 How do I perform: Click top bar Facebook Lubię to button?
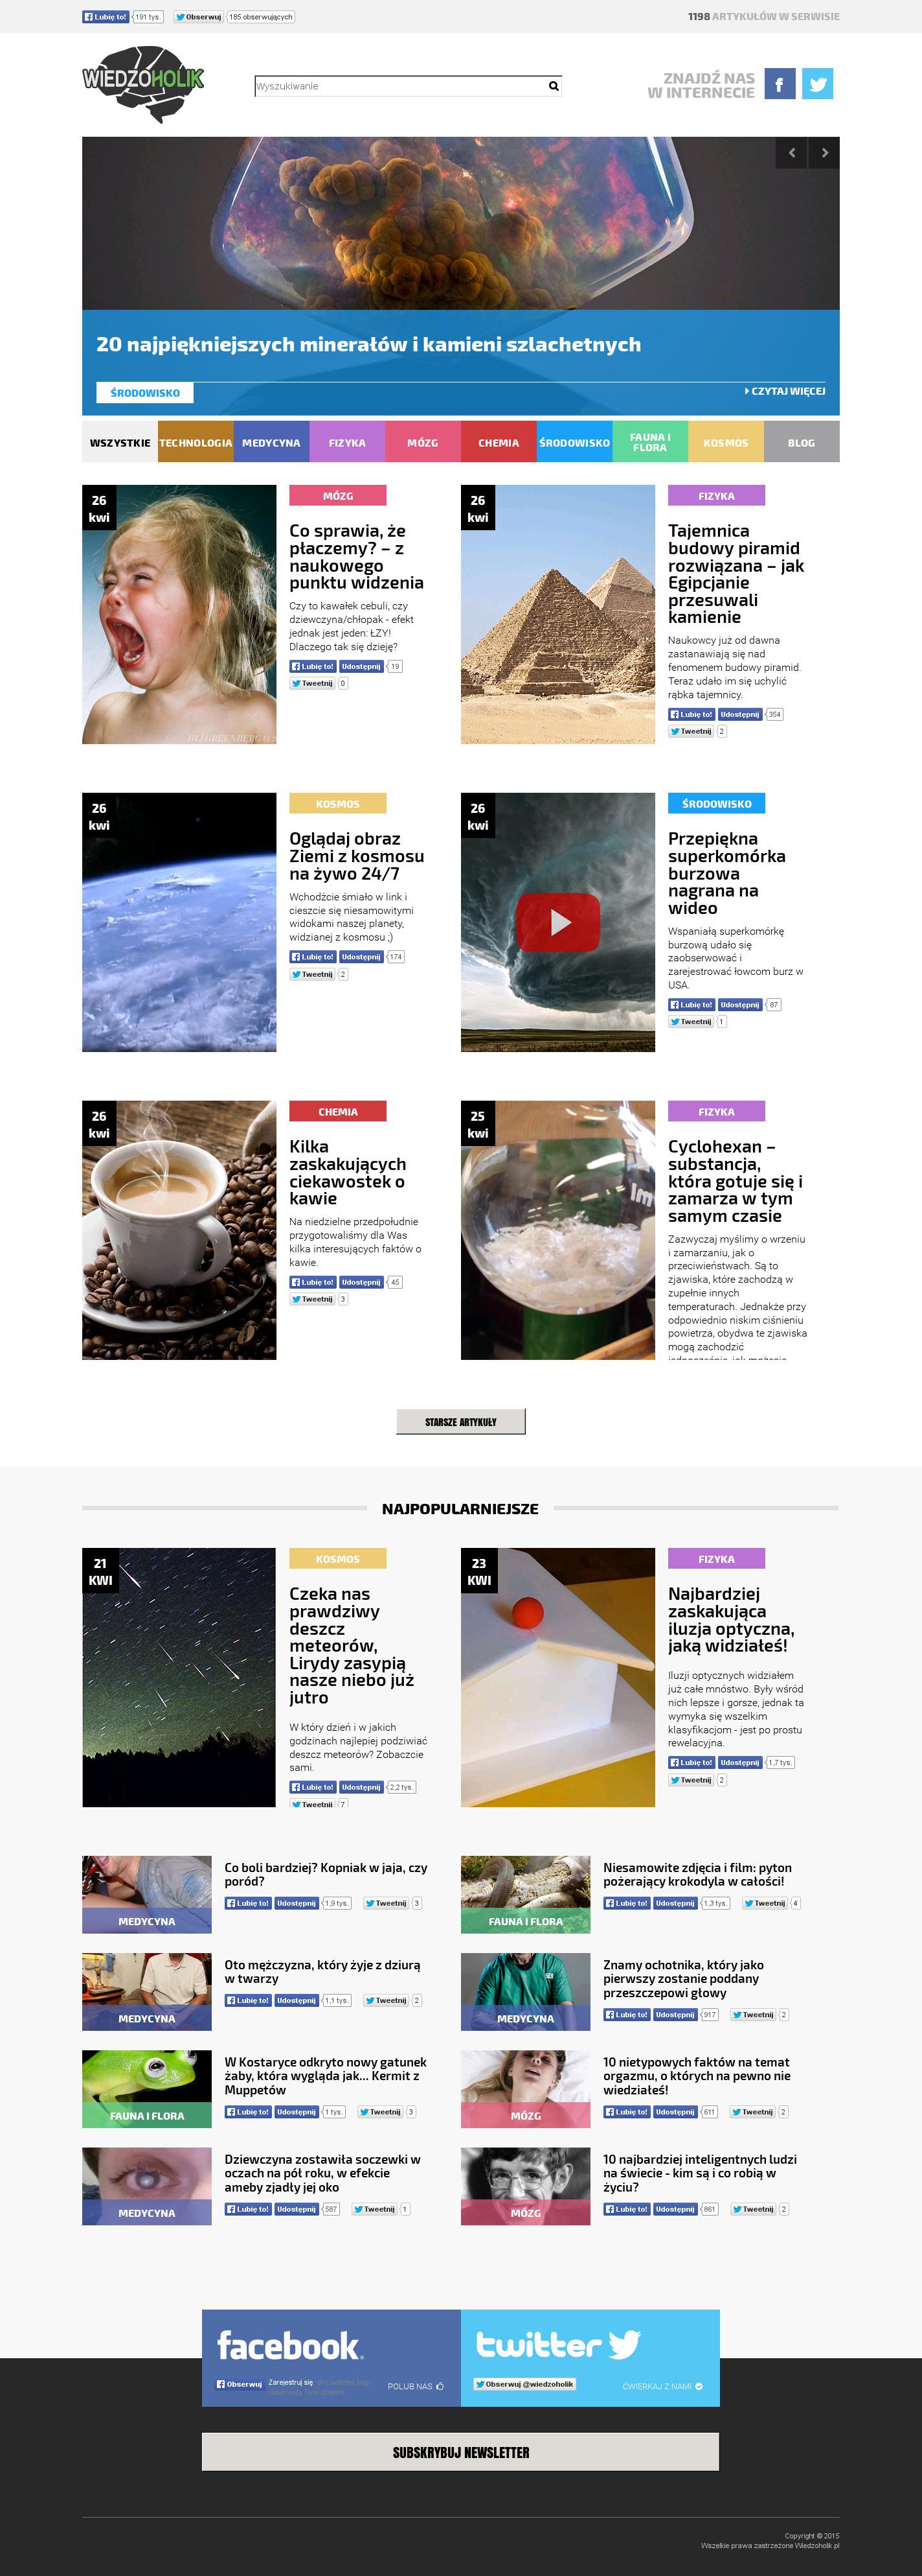[x=106, y=17]
